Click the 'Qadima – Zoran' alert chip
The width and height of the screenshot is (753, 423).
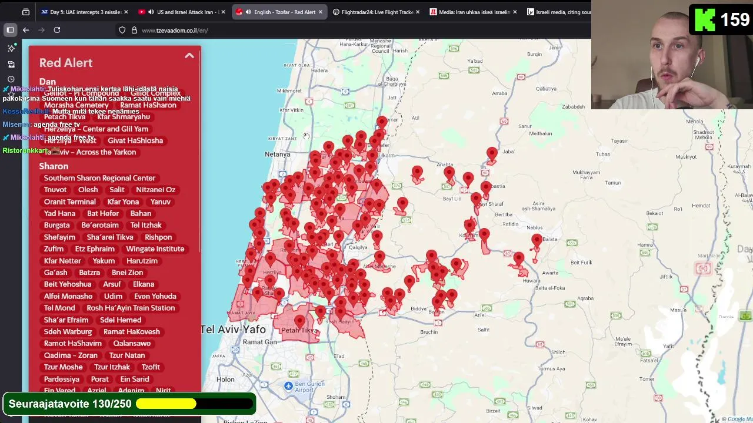click(71, 355)
